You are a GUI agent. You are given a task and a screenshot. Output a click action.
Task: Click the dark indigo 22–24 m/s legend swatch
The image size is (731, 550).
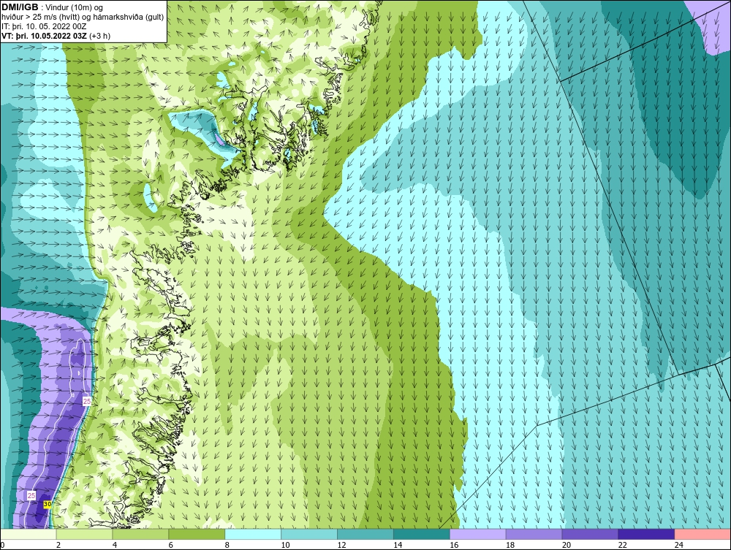tap(646, 534)
